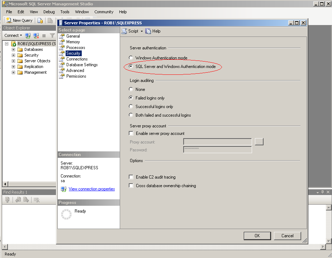Click the proxy Password input field
The width and height of the screenshot is (332, 258).
coord(218,149)
